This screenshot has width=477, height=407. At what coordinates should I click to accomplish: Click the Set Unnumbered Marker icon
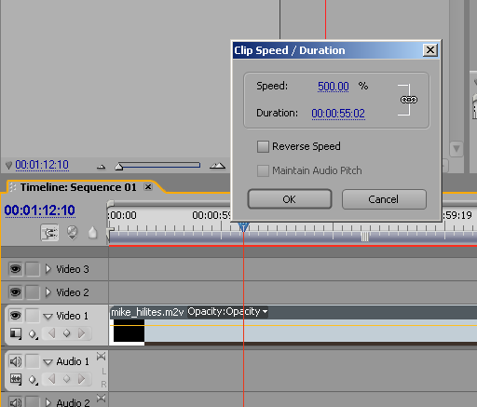(92, 233)
